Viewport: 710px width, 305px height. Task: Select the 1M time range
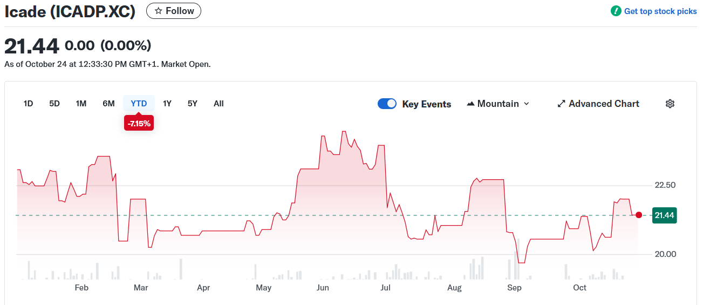click(81, 104)
